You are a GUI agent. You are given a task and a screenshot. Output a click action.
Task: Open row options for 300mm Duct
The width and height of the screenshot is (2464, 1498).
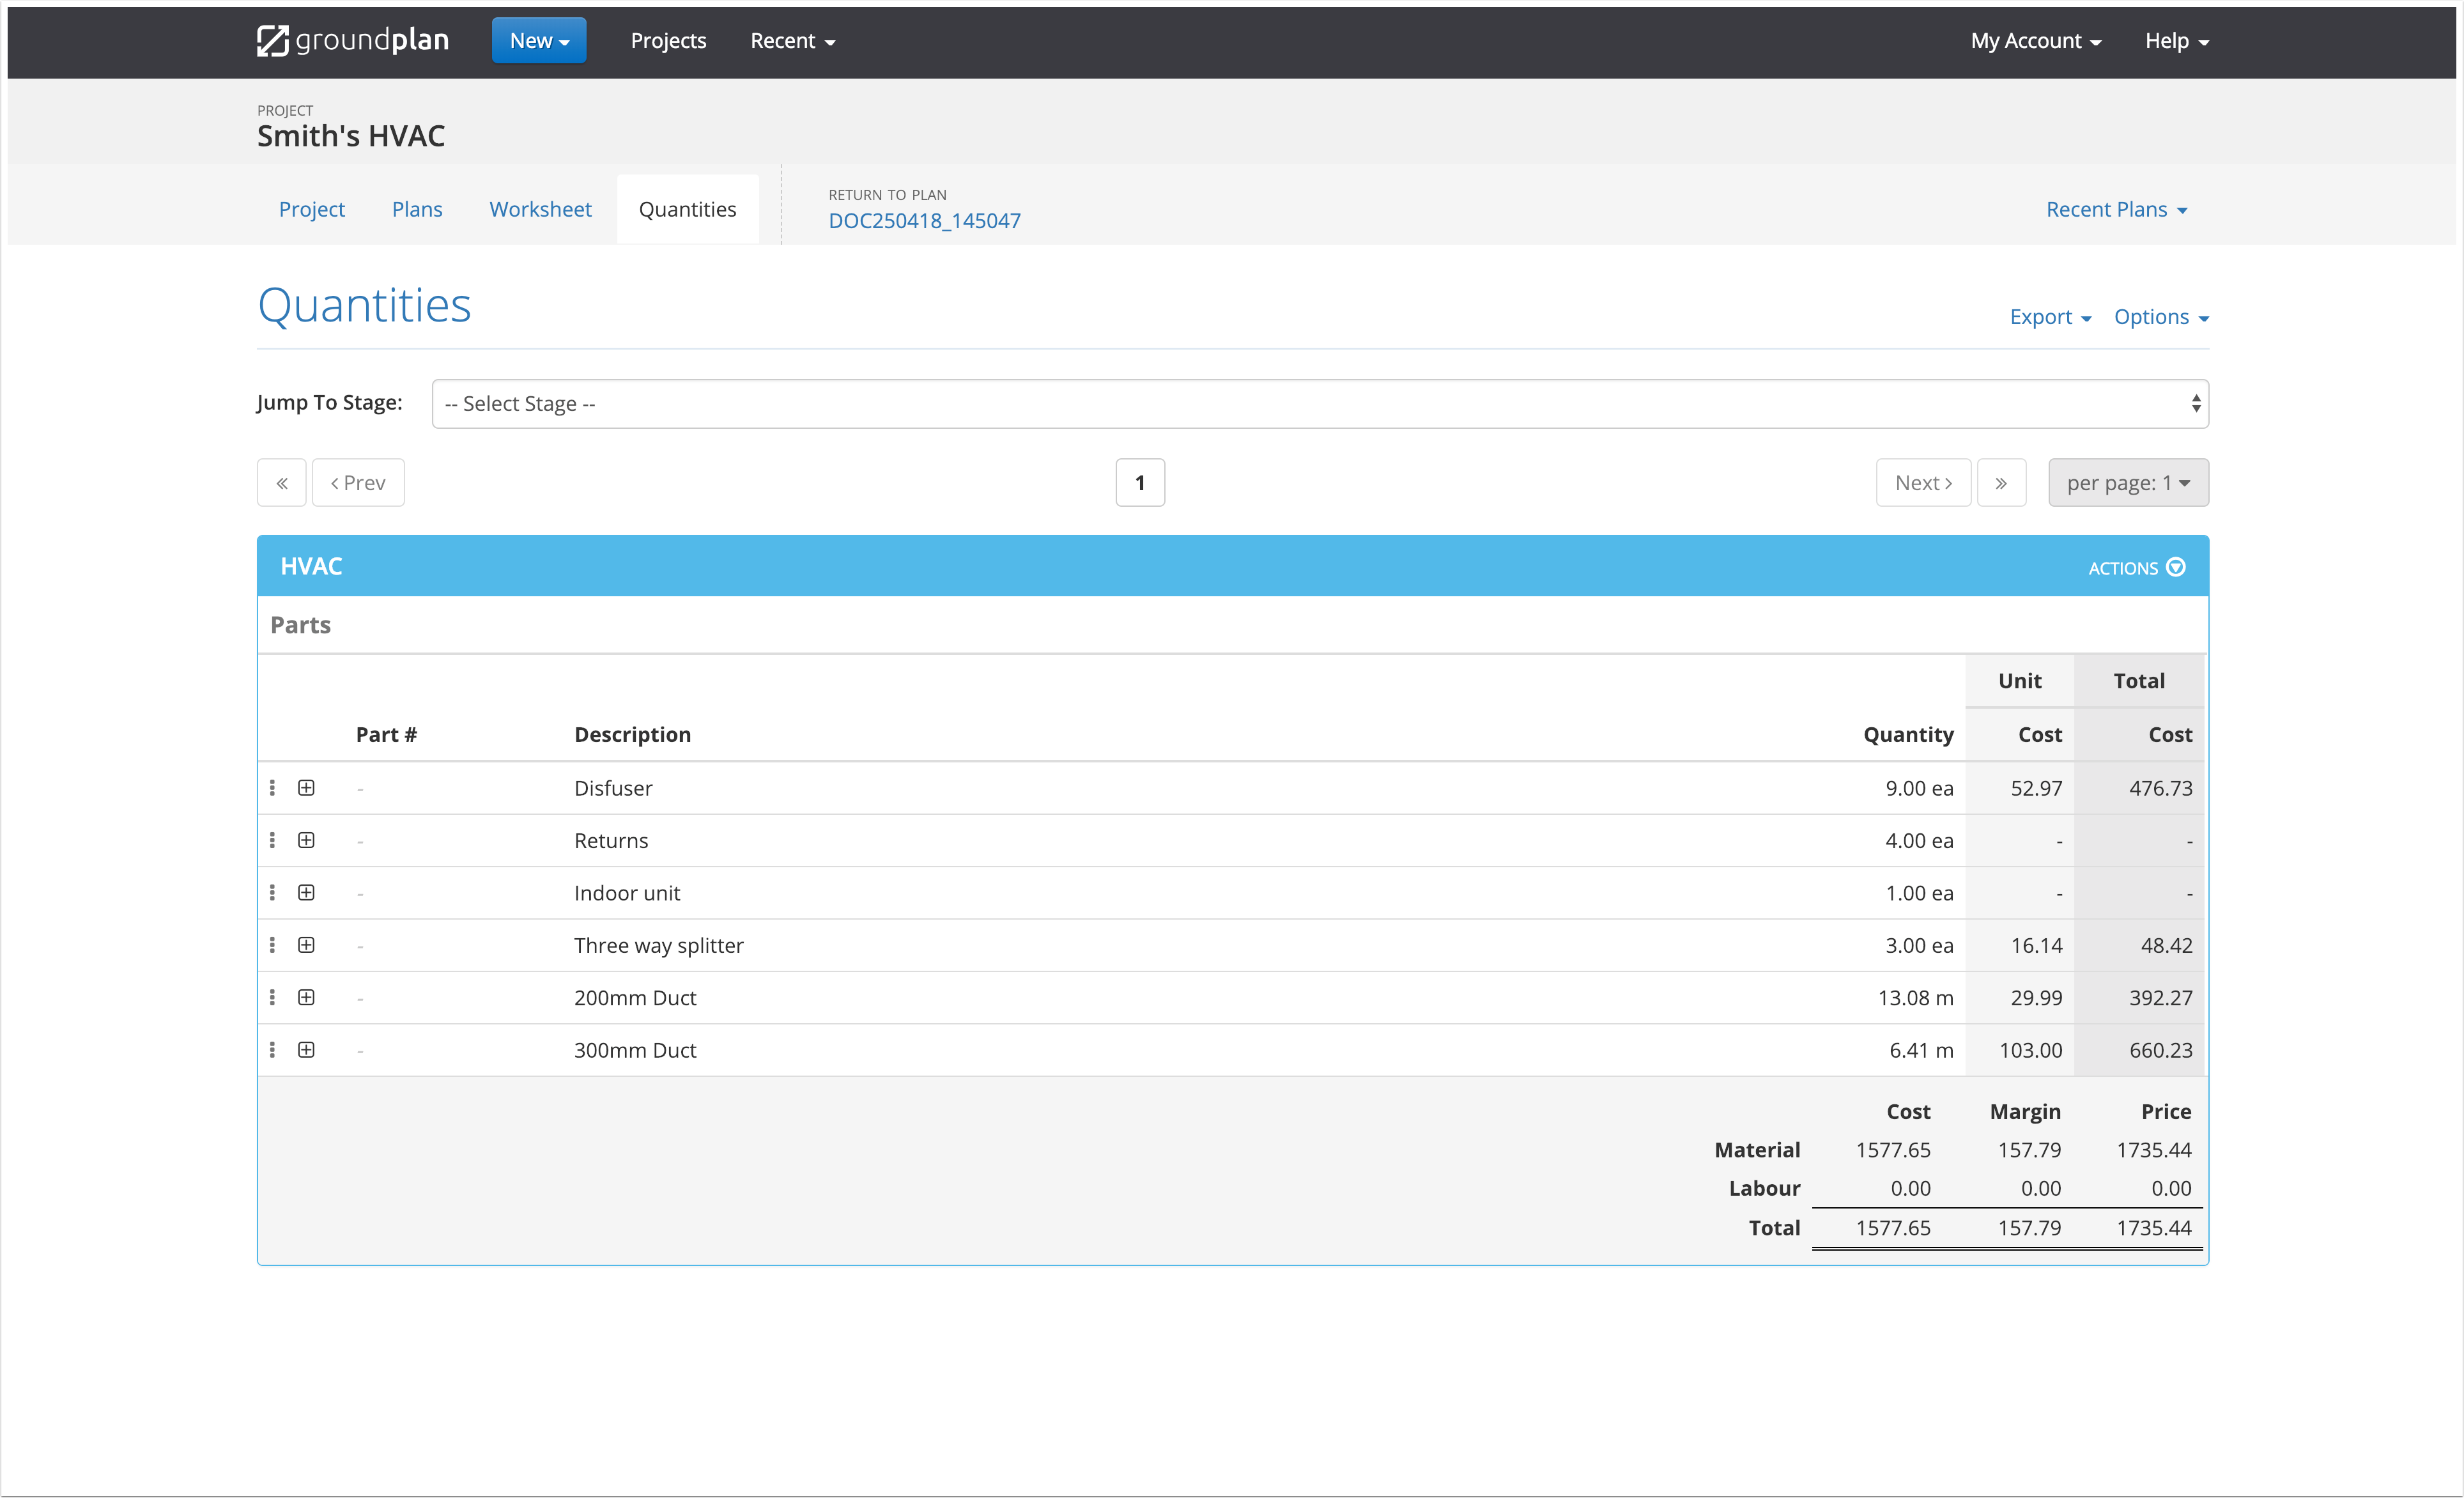point(272,1049)
